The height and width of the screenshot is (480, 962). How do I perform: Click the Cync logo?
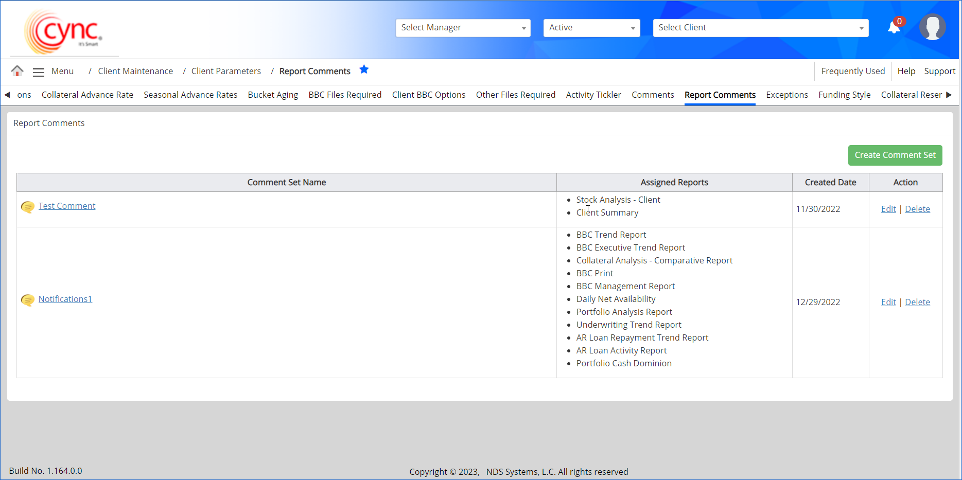64,32
